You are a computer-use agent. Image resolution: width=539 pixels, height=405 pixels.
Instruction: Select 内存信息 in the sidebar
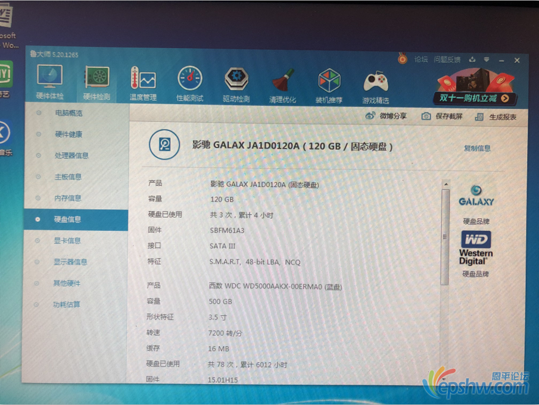click(68, 198)
